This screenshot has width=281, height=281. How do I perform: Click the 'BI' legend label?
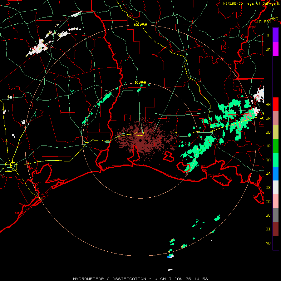click(x=268, y=229)
